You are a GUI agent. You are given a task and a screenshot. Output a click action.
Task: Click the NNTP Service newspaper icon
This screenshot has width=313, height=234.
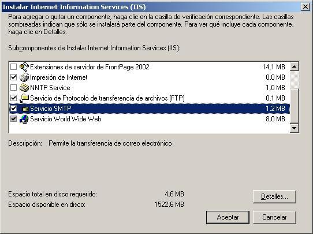[x=24, y=88]
